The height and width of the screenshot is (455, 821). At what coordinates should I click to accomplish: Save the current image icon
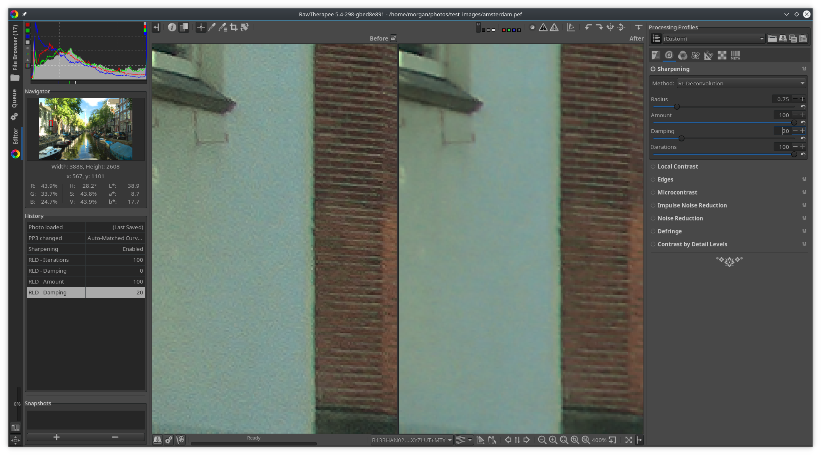[x=157, y=440]
